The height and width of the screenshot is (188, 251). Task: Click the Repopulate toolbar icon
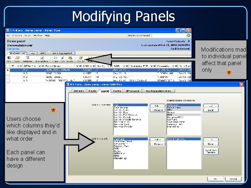point(42,59)
